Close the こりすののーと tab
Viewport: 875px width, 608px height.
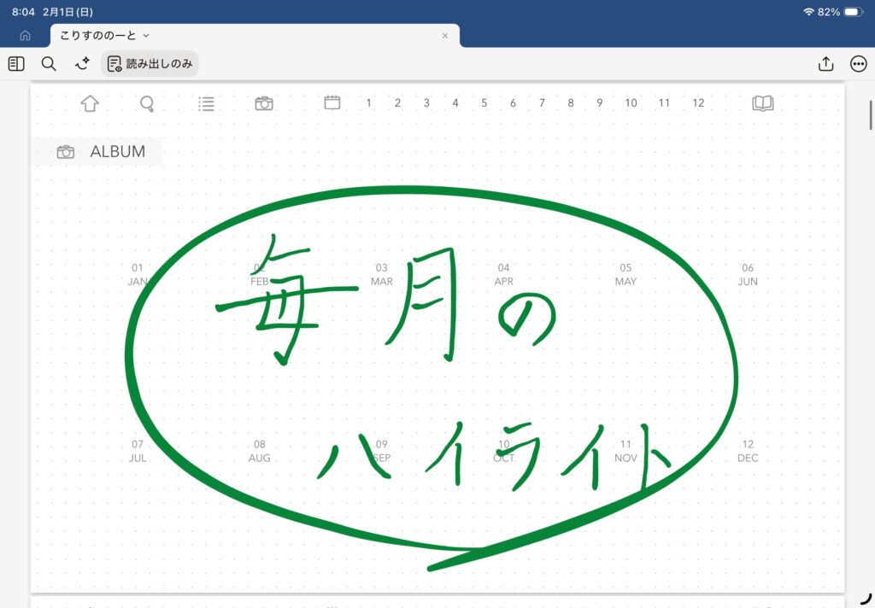coord(444,36)
